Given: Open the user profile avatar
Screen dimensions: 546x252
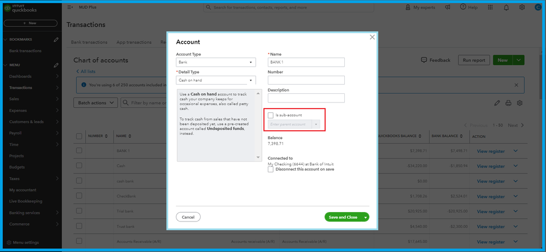Looking at the screenshot, I should point(538,7).
